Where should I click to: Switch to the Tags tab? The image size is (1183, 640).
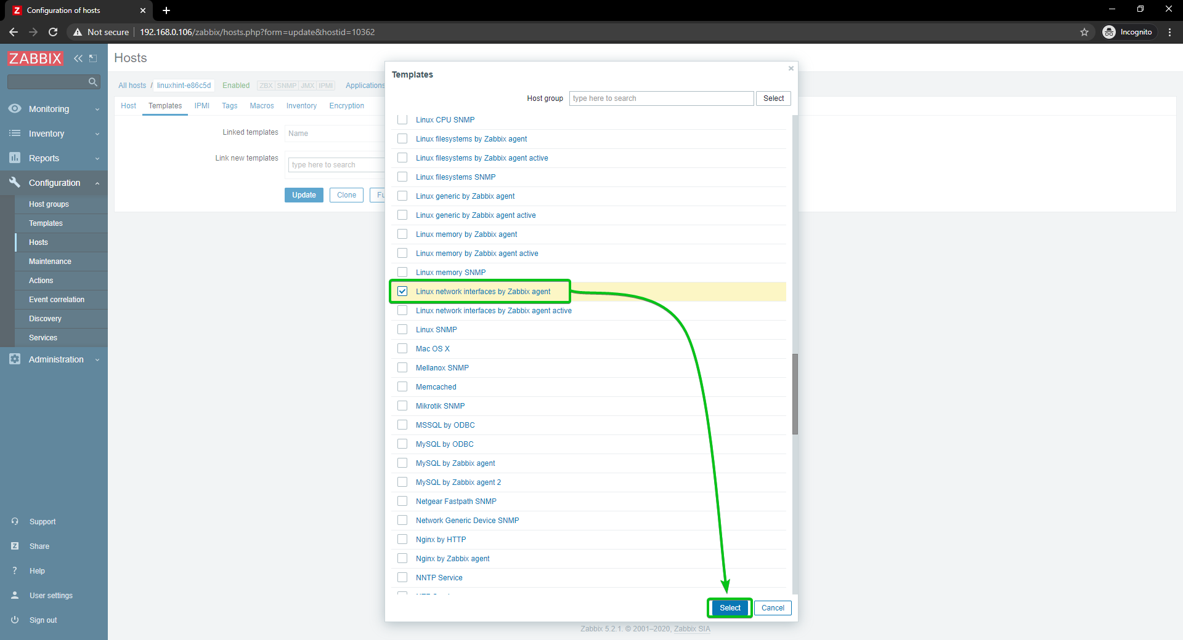coord(230,106)
